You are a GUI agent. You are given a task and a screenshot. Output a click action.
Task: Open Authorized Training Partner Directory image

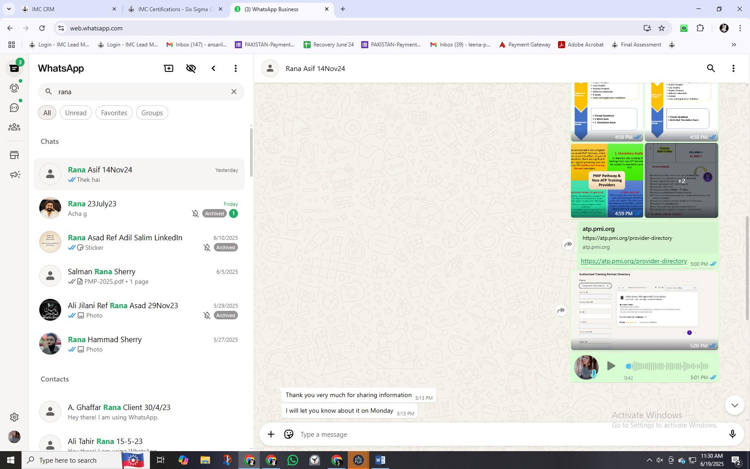[645, 310]
